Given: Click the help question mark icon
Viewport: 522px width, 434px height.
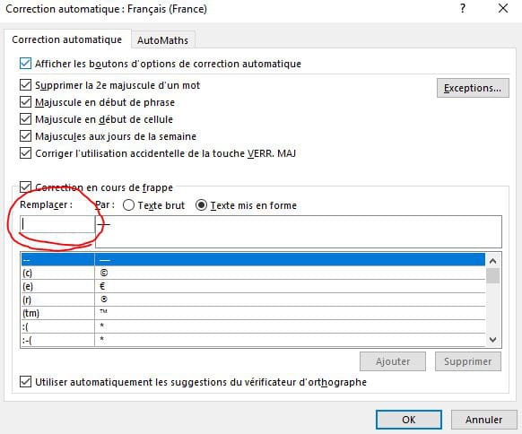Looking at the screenshot, I should coord(463,8).
